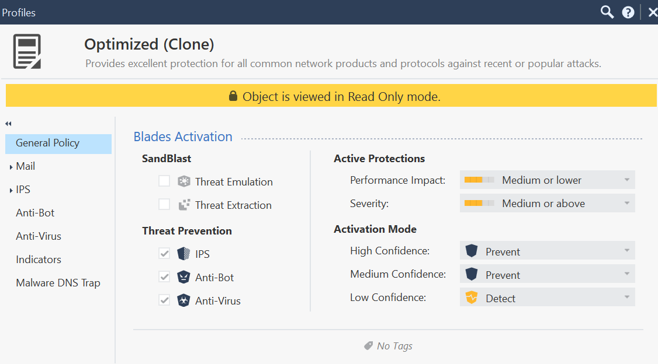Toggle the Threat Extraction checkbox
Screen dimensions: 658x364
[x=164, y=205]
